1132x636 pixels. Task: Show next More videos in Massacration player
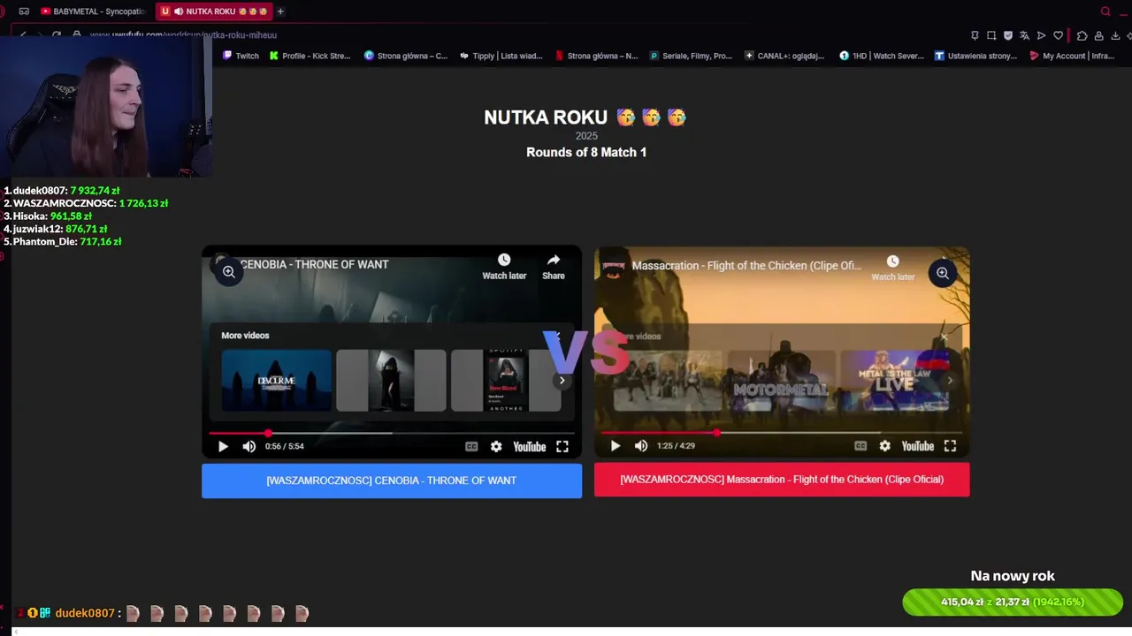[x=950, y=381]
